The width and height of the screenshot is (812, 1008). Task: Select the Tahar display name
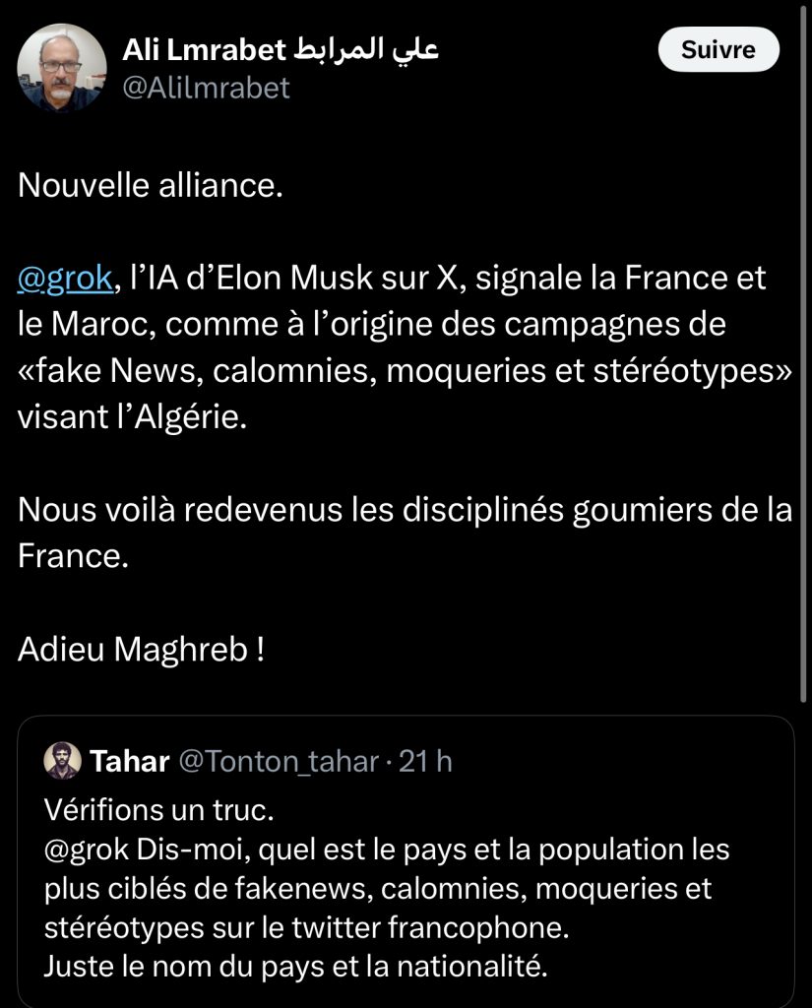(130, 761)
